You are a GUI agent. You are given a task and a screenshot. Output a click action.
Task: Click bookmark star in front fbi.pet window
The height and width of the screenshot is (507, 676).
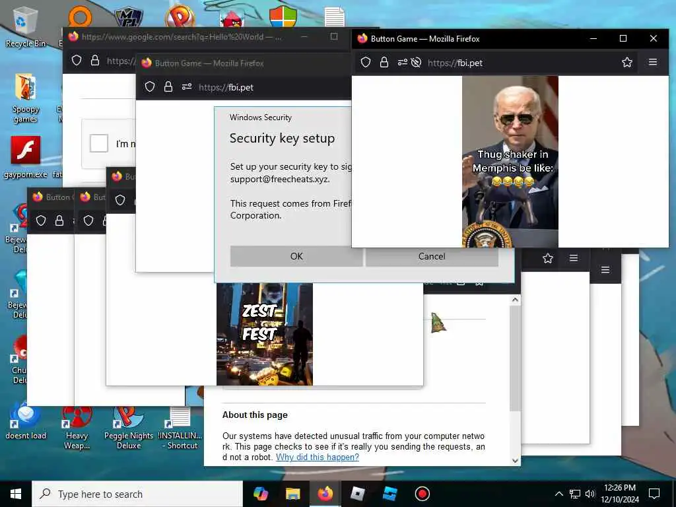click(627, 63)
